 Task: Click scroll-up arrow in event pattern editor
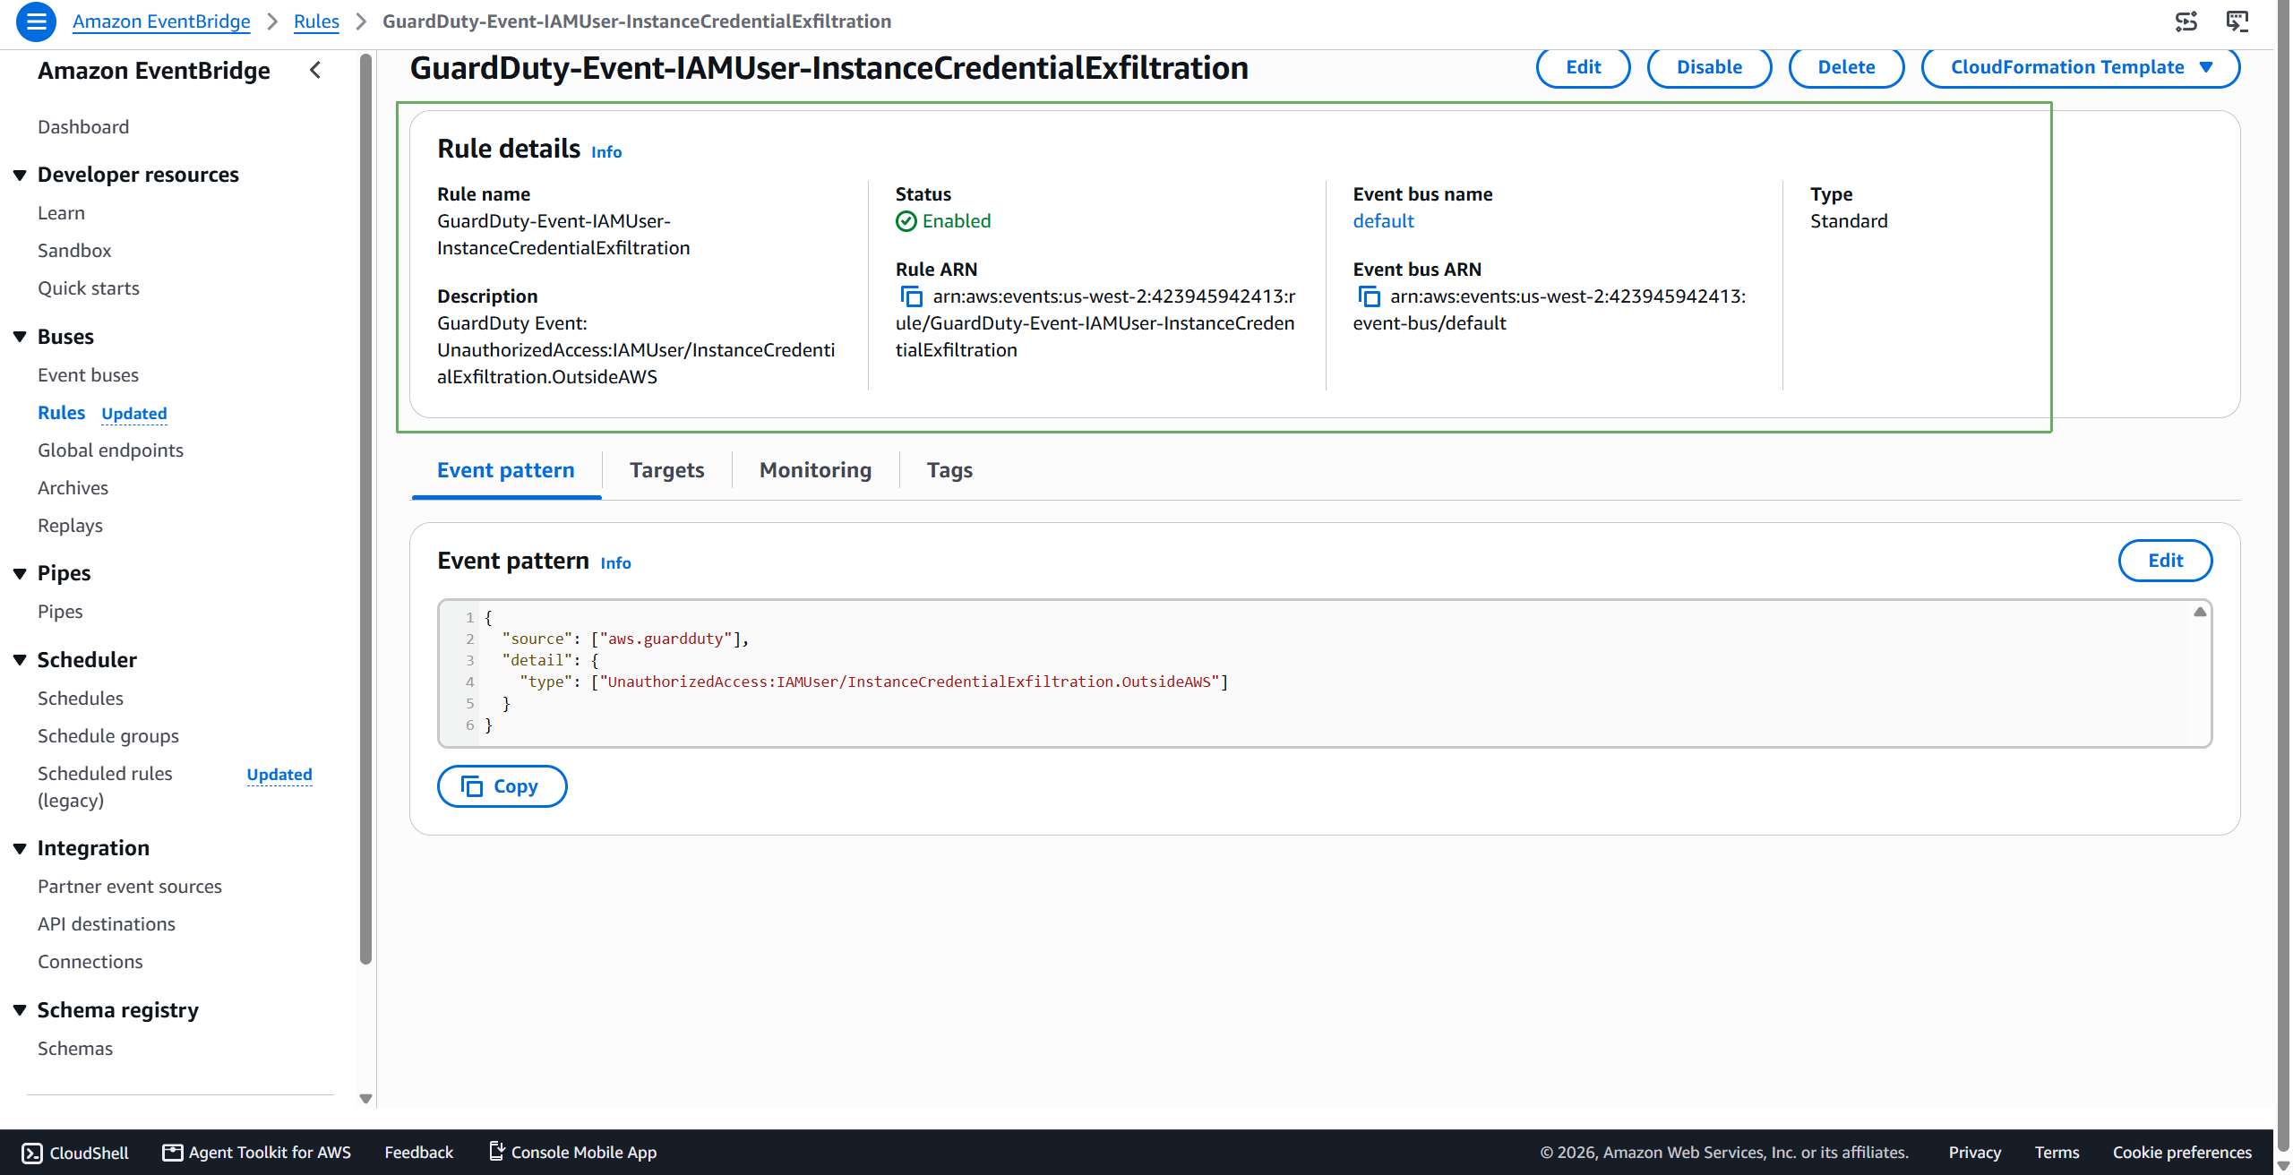click(x=2200, y=612)
